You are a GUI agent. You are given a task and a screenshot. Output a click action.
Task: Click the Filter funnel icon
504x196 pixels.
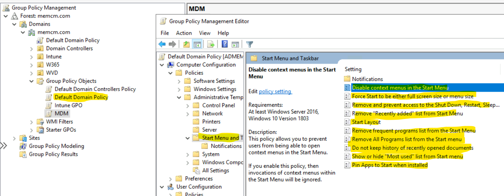249,44
